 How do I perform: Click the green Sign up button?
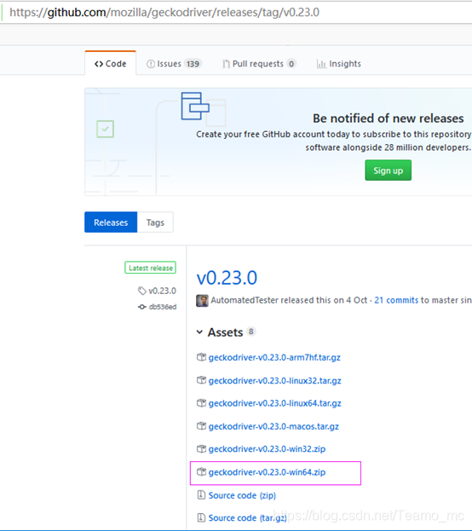pos(388,170)
